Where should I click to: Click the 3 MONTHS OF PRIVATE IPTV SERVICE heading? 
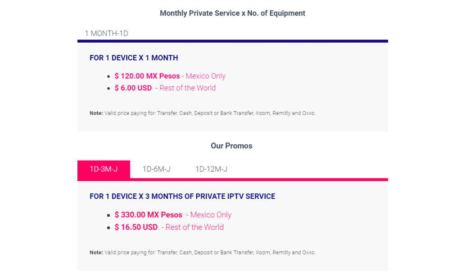[182, 197]
